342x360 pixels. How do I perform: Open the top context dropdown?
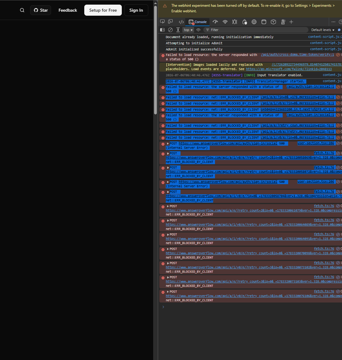coord(188,30)
